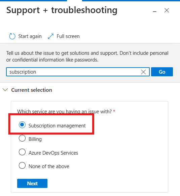The height and width of the screenshot is (196, 180).
Task: Pick the None of the above option
Action: (22, 165)
